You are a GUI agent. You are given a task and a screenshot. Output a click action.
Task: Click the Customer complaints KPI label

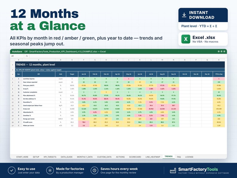pos(30,92)
